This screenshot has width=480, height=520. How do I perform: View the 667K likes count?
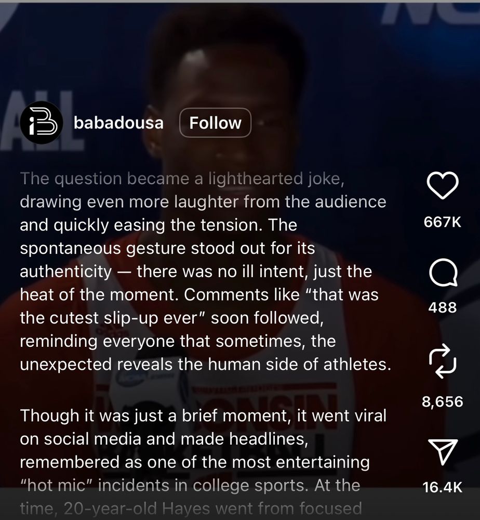point(443,222)
